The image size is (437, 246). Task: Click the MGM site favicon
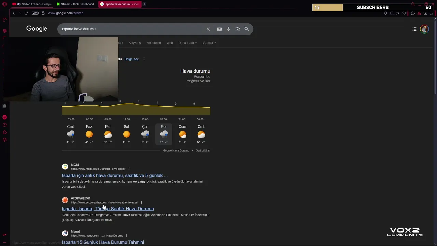[65, 167]
